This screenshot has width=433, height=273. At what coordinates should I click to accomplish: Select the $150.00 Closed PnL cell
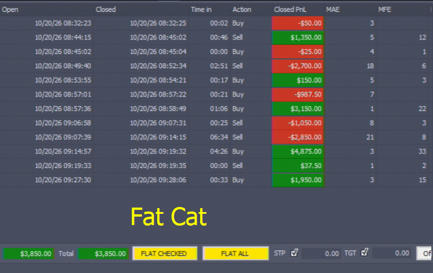[x=298, y=80]
